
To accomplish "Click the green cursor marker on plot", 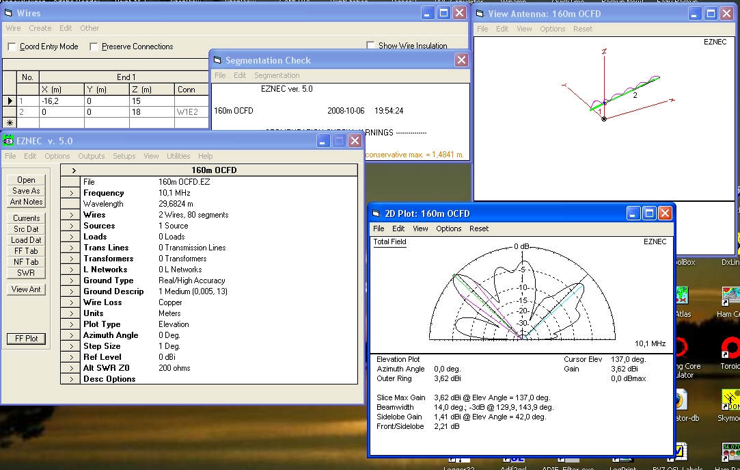I will [454, 276].
